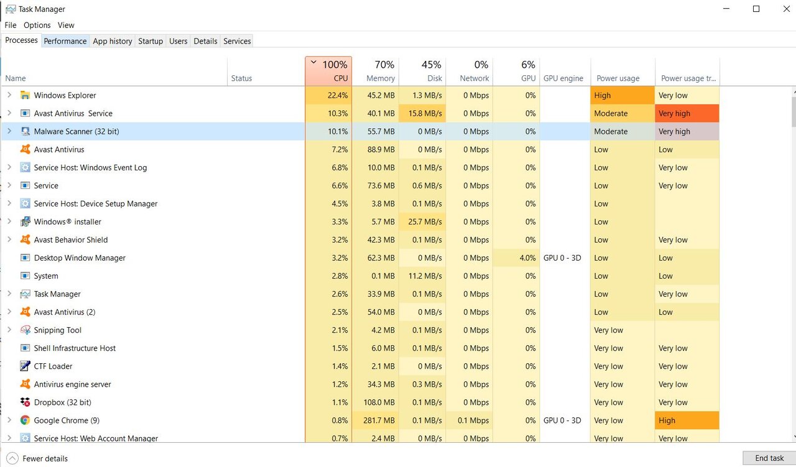796x467 pixels.
Task: Click the End task button
Action: pyautogui.click(x=769, y=458)
